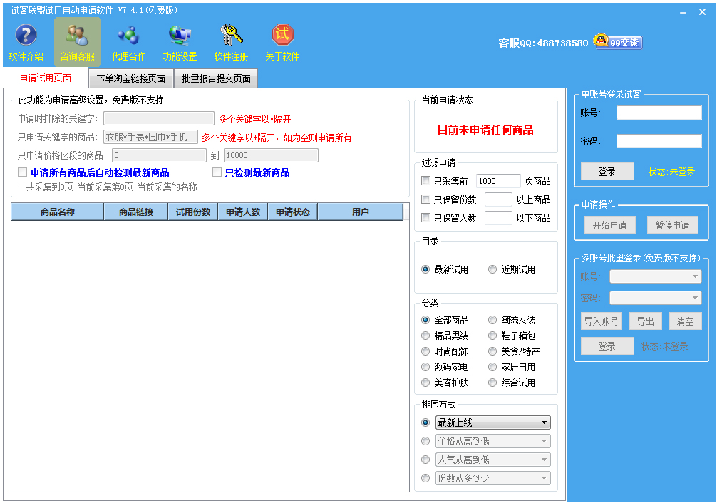Click the 暂停申请 button

tap(673, 225)
